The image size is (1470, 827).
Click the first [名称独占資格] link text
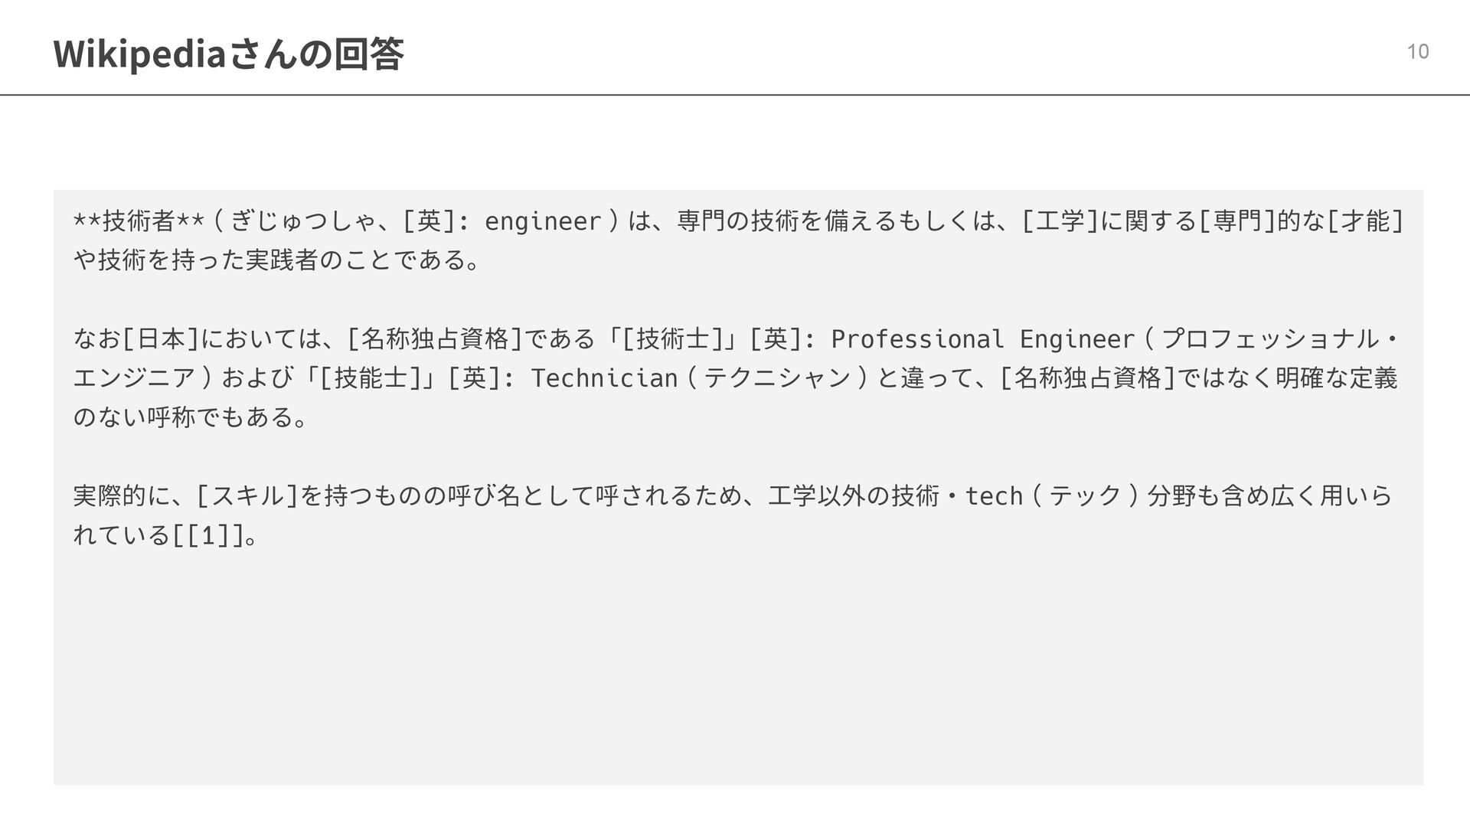[x=435, y=338]
